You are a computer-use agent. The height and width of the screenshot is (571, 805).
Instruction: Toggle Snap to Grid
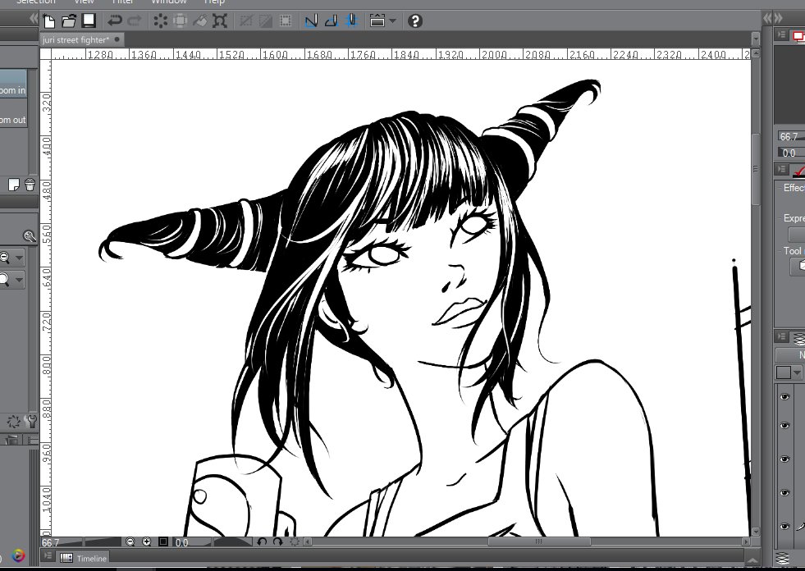[352, 21]
